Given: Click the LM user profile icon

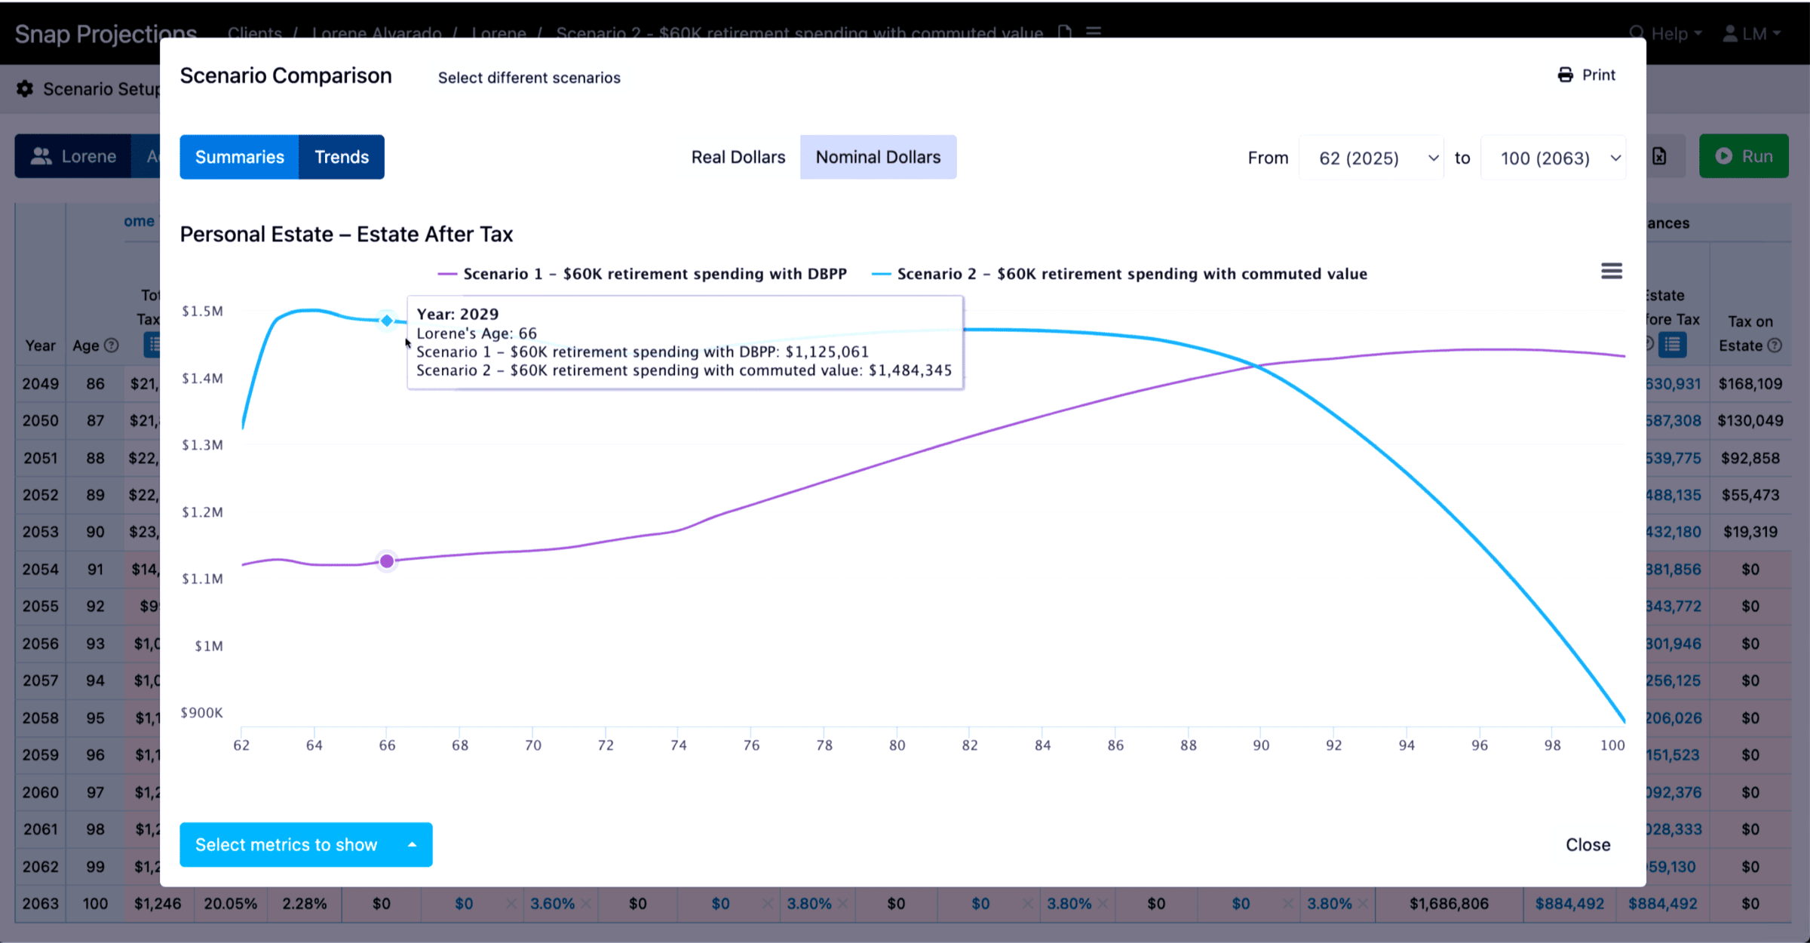Looking at the screenshot, I should [x=1731, y=33].
